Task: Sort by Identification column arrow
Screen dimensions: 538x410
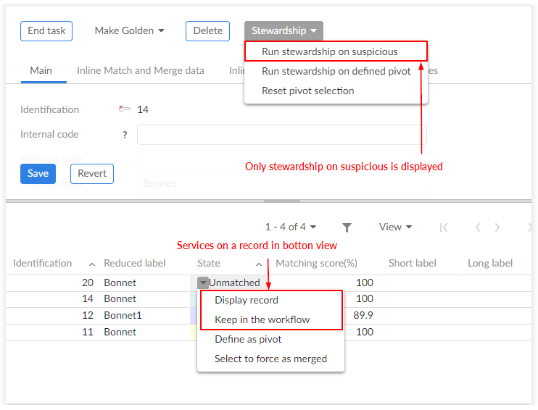Action: click(x=92, y=264)
